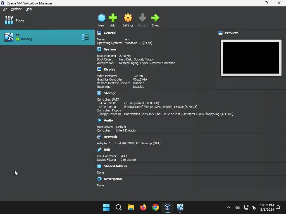Click the Shared folders heading
The image size is (286, 214).
point(115,166)
